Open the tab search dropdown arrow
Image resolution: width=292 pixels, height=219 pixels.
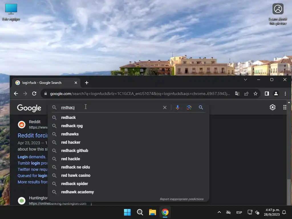[246, 80]
